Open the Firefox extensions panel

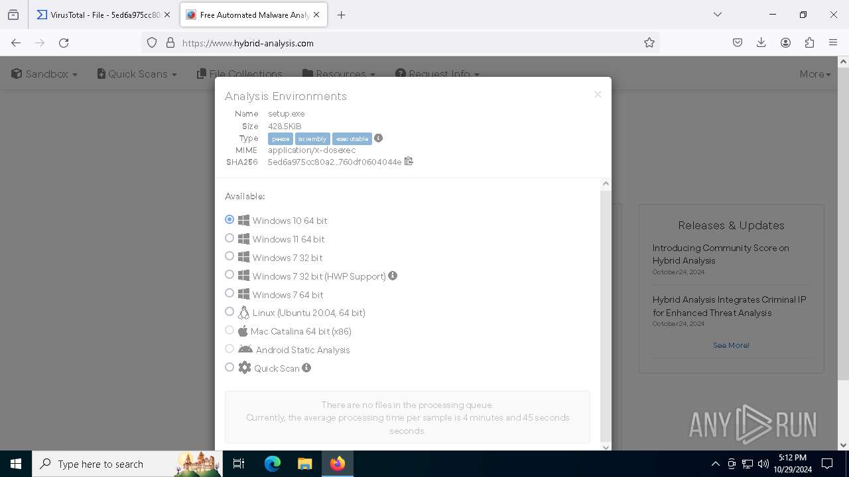pyautogui.click(x=809, y=42)
